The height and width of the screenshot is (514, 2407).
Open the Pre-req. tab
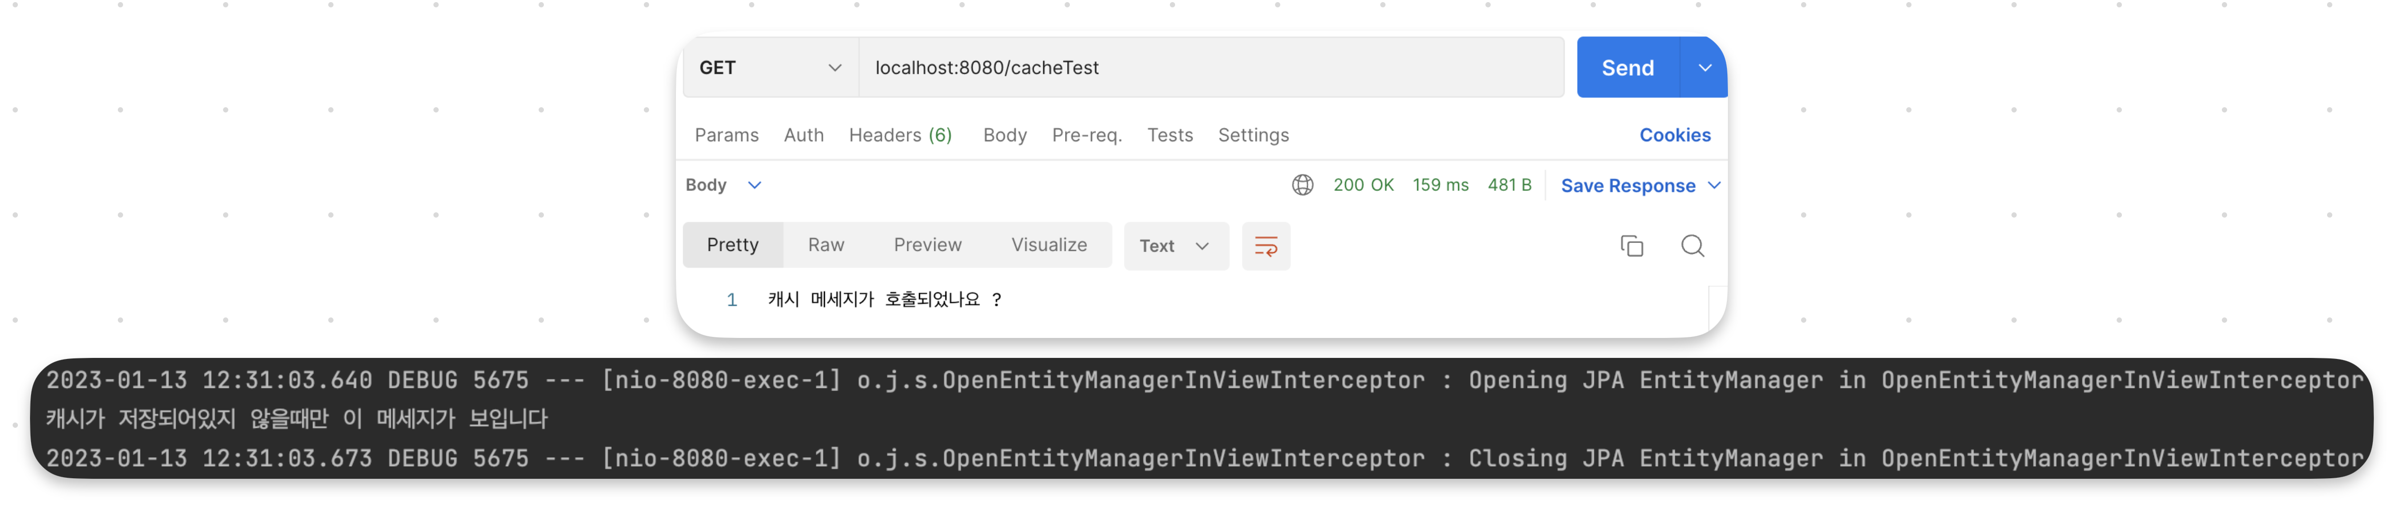pyautogui.click(x=1087, y=135)
